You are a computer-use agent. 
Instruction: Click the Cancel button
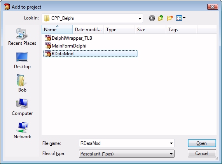tap(202, 153)
